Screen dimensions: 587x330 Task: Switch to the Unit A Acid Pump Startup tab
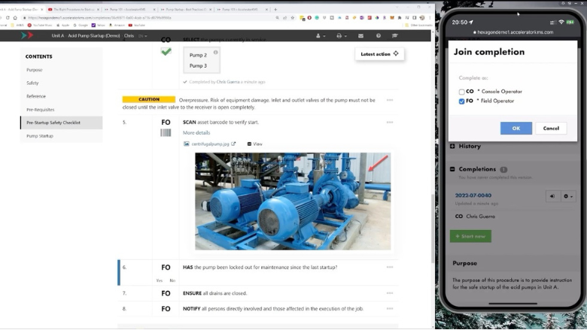22,9
